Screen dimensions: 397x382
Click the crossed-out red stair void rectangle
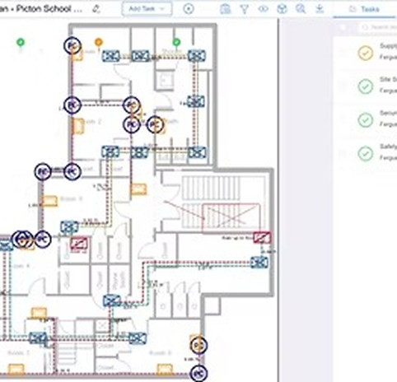point(231,218)
